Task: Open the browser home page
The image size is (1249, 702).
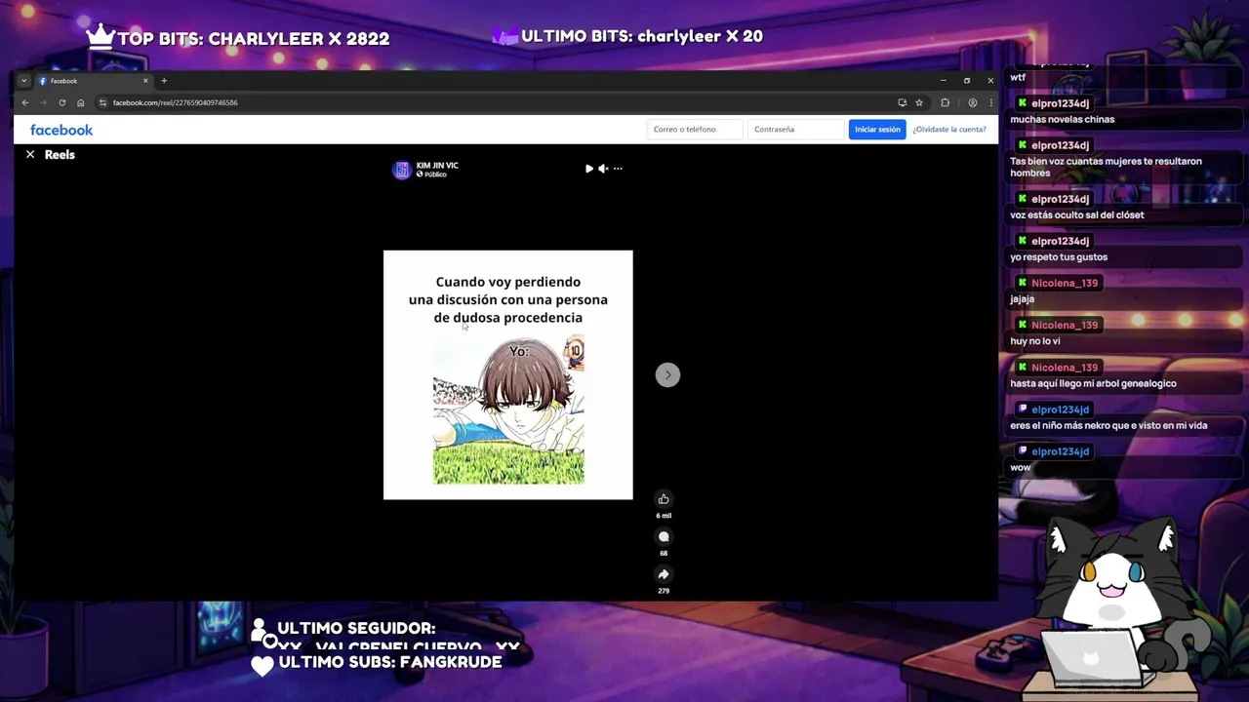Action: [80, 102]
